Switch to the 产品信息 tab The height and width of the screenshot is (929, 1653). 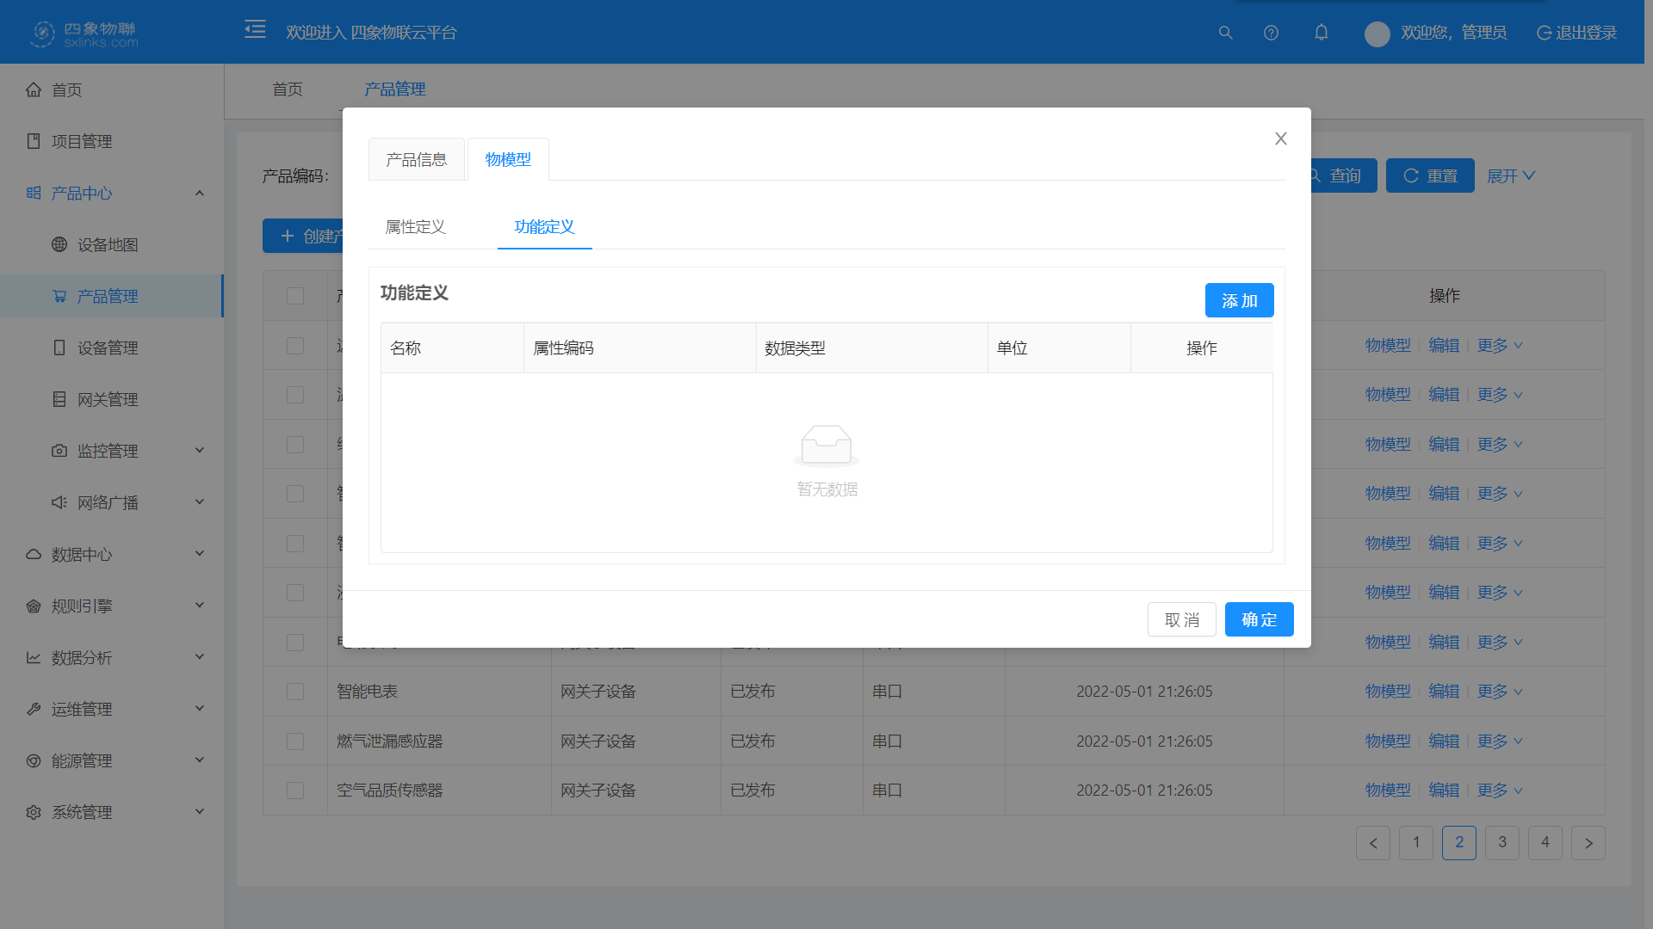pyautogui.click(x=417, y=158)
